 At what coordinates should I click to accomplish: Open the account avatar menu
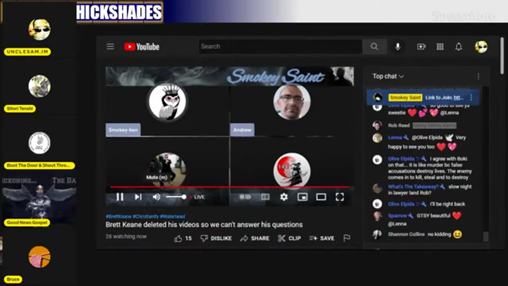click(481, 46)
